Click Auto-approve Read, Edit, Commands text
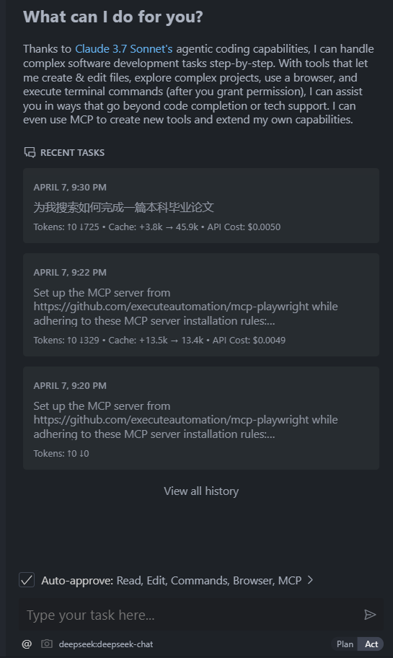 [x=171, y=580]
